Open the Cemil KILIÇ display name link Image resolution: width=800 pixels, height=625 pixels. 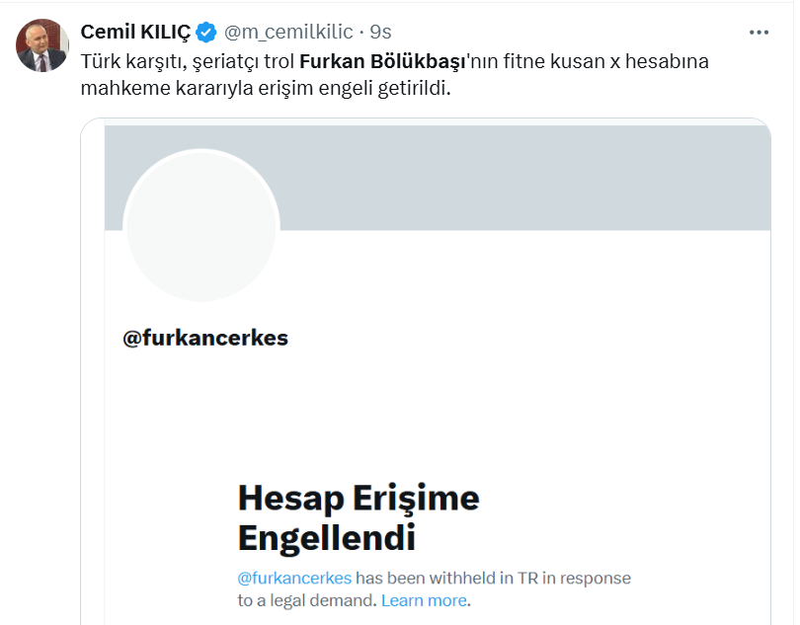pyautogui.click(x=135, y=32)
